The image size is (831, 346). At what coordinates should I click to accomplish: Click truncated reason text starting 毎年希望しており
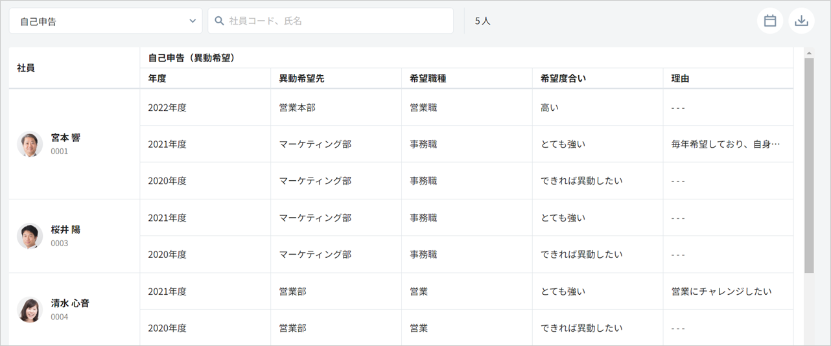click(x=725, y=144)
